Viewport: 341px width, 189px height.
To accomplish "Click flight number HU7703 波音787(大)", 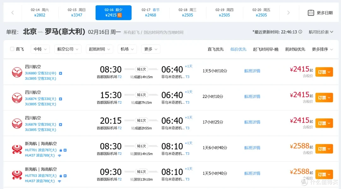I will pos(41,176).
